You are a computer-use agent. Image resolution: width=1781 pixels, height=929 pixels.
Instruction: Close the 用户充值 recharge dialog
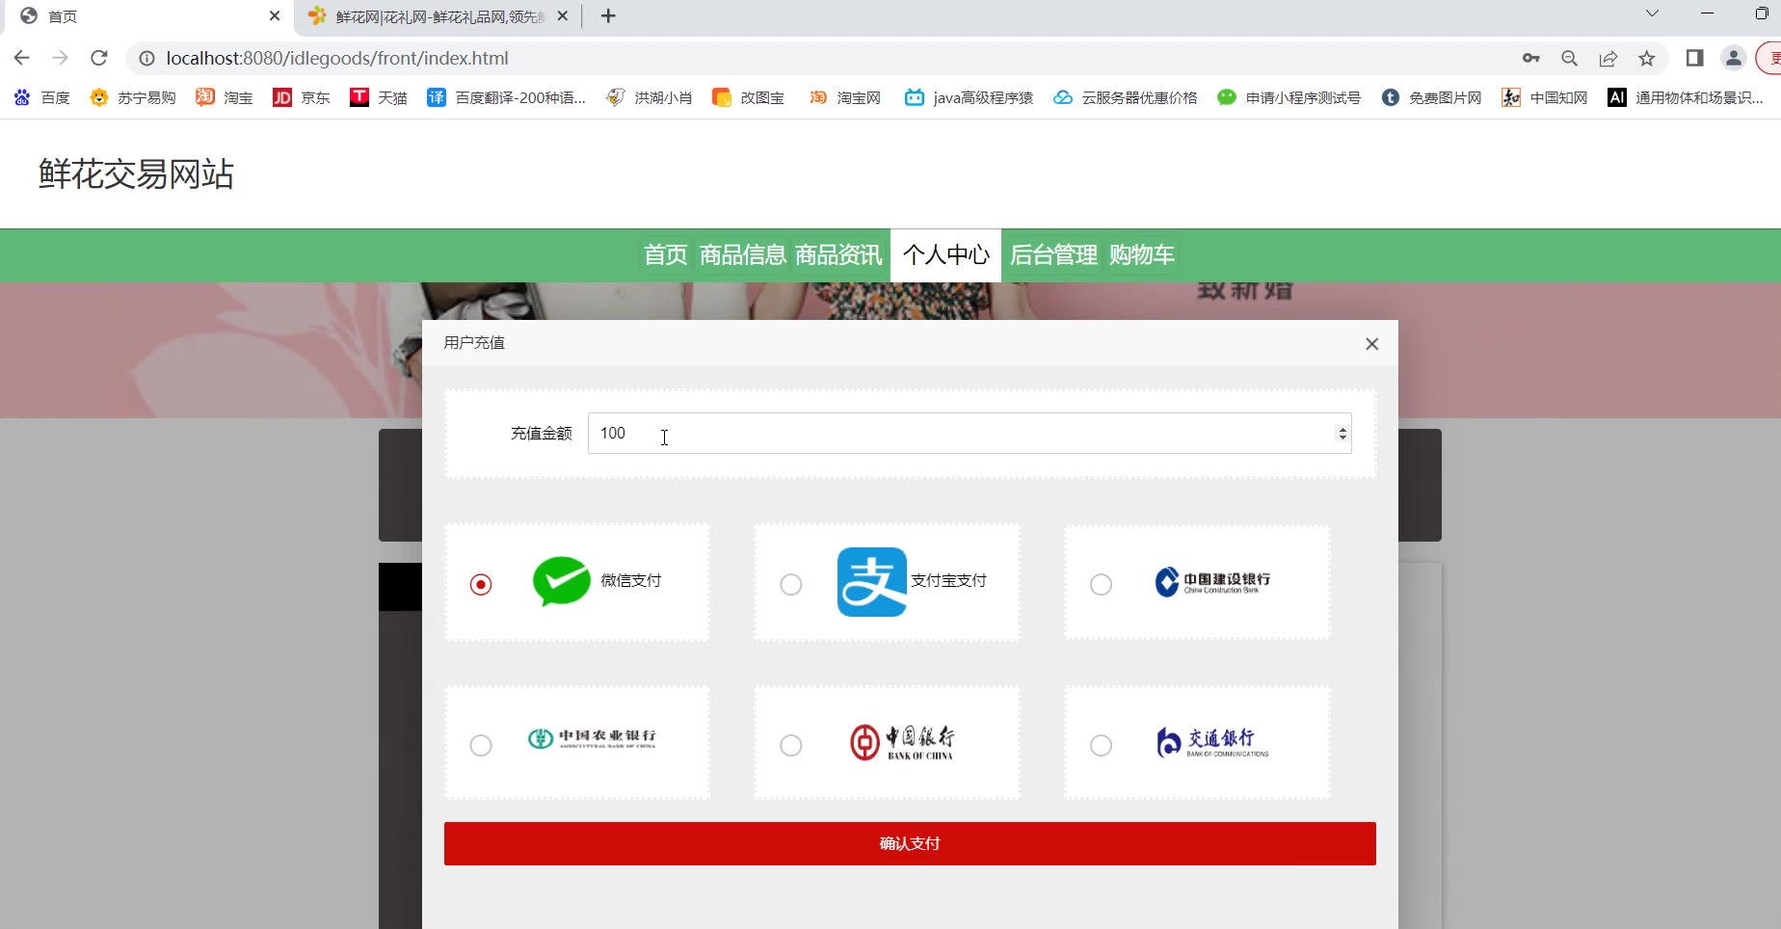pos(1372,344)
